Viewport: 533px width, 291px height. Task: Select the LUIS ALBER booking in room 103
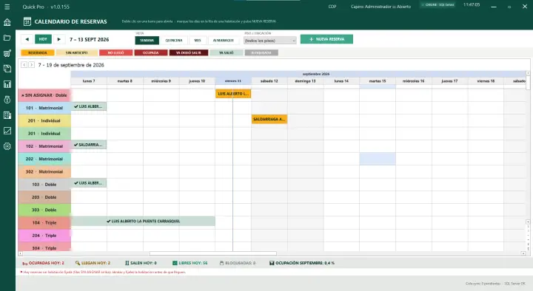(89, 183)
